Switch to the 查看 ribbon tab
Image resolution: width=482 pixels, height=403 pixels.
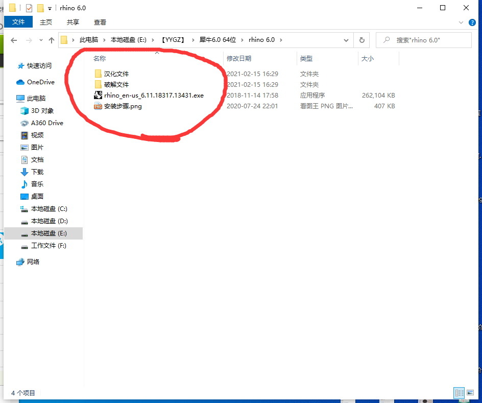[x=100, y=22]
